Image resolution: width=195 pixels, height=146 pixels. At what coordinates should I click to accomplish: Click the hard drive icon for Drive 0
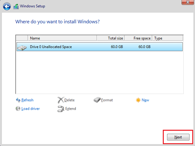coord(22,47)
